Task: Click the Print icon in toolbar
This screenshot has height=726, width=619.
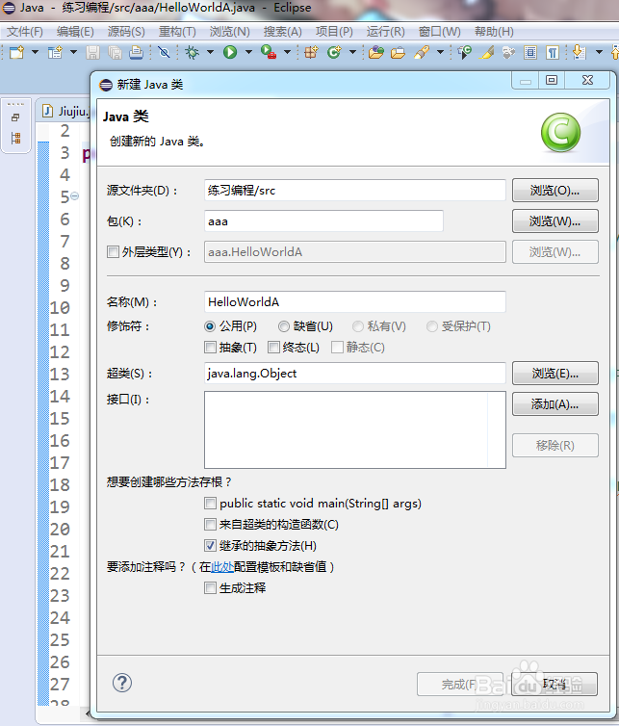Action: point(136,52)
